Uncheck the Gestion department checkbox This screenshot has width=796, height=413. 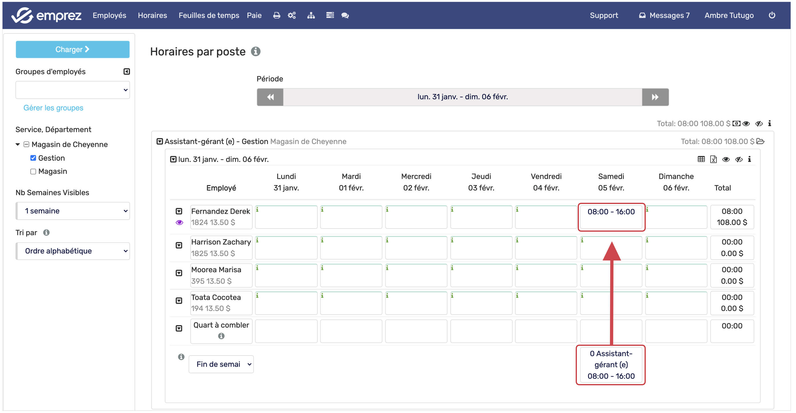pos(33,158)
